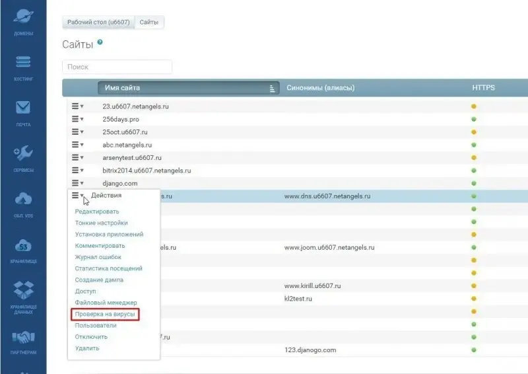Click the HTTPS column header
This screenshot has width=528, height=374.
[x=484, y=88]
